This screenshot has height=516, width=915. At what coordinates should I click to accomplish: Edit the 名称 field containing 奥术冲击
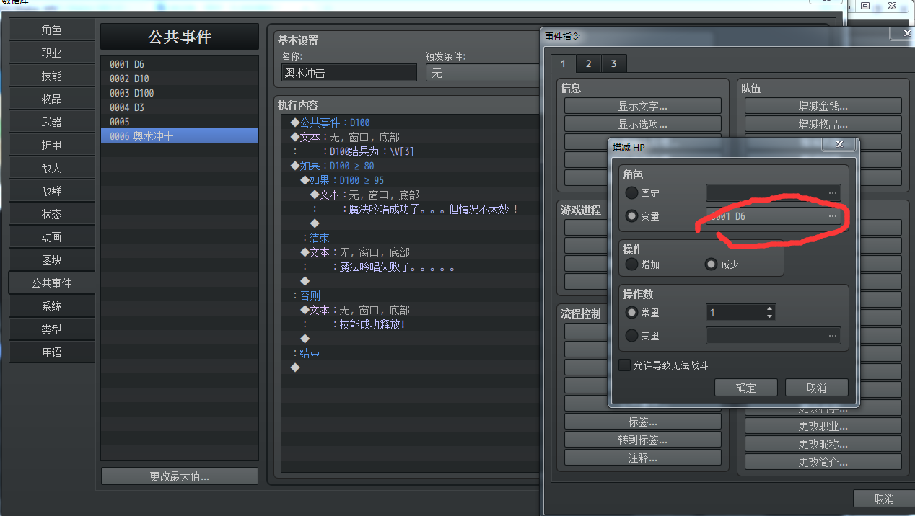(x=349, y=73)
